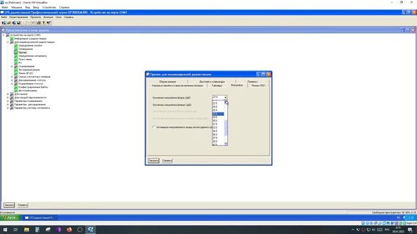Click the third toolbar icon next to save

pos(14,23)
